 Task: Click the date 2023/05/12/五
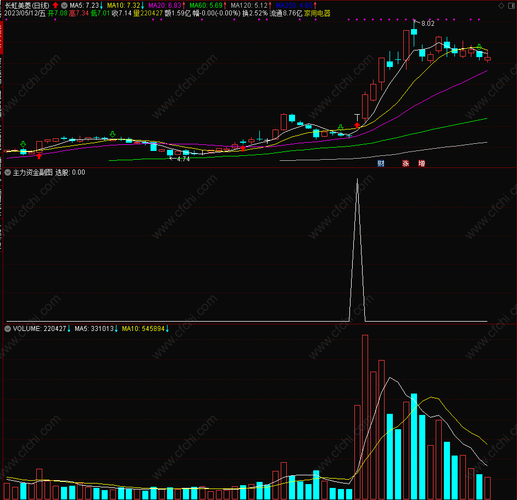pos(25,13)
